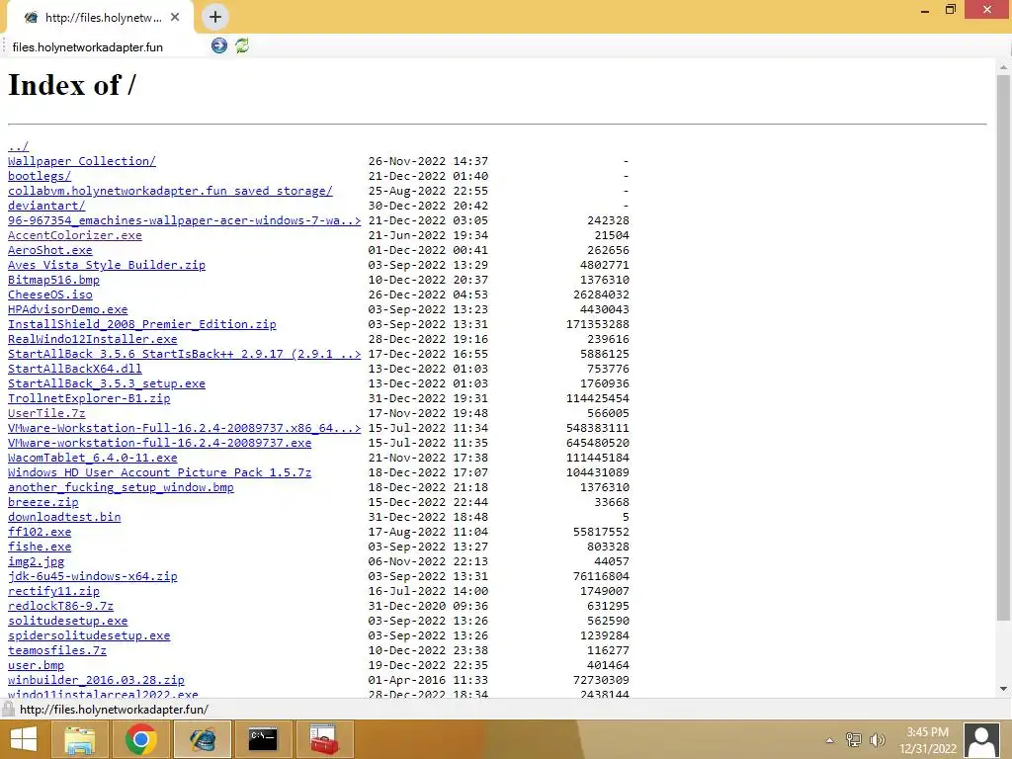Download fishe.exe
This screenshot has width=1012, height=759.
pos(40,548)
